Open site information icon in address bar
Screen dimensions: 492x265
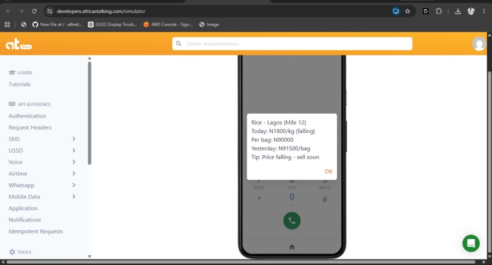tap(49, 12)
